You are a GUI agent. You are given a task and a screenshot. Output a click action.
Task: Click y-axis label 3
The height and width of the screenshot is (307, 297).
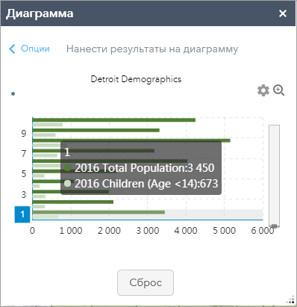(x=24, y=194)
